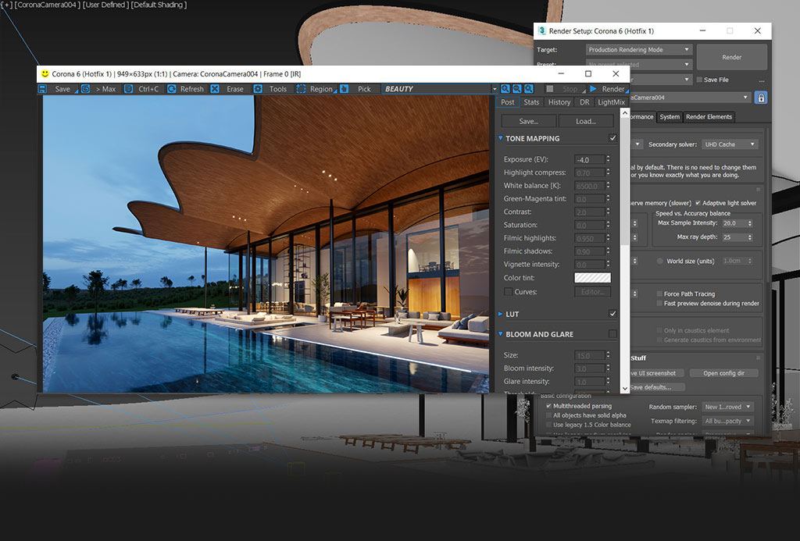
Task: Switch to the Stats tab
Action: [x=531, y=102]
